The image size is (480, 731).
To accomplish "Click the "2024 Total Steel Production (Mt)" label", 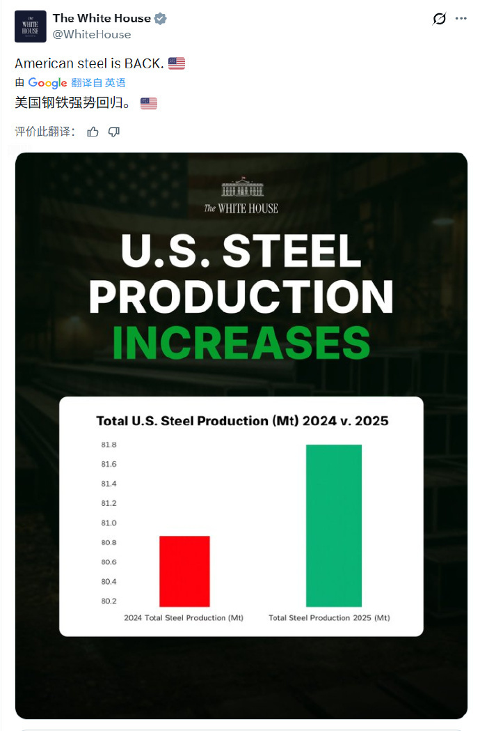I will (x=184, y=618).
